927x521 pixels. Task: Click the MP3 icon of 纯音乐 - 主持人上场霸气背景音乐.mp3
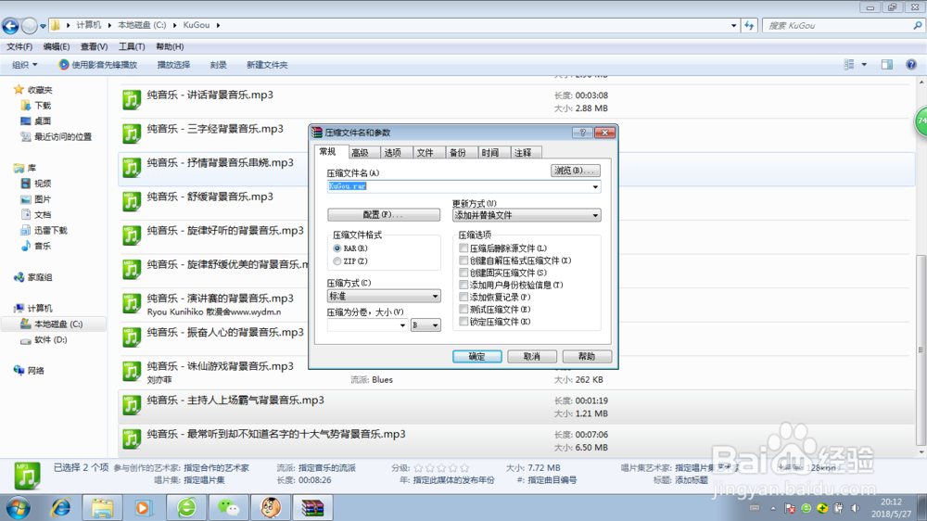tap(132, 404)
